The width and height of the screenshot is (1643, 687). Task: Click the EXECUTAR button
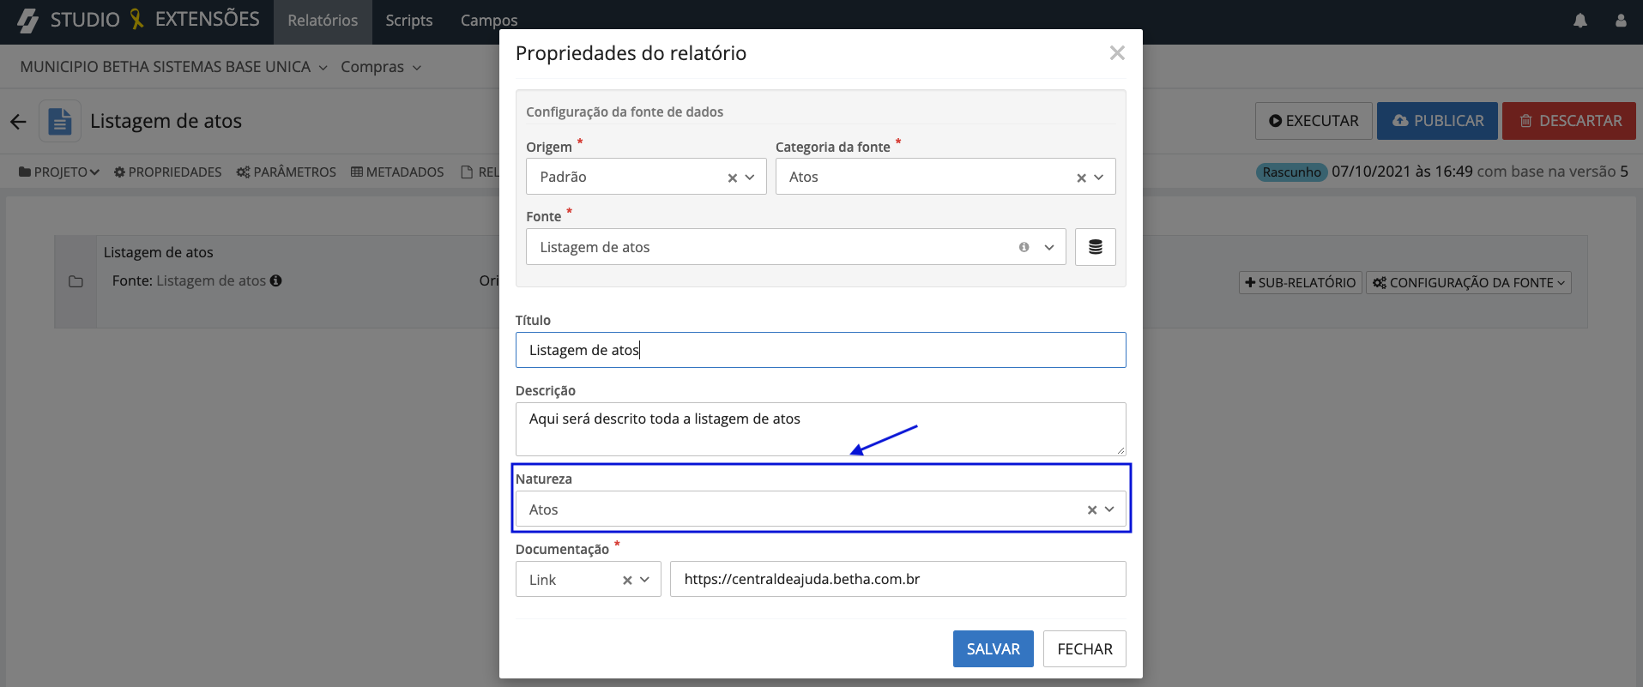pyautogui.click(x=1314, y=121)
